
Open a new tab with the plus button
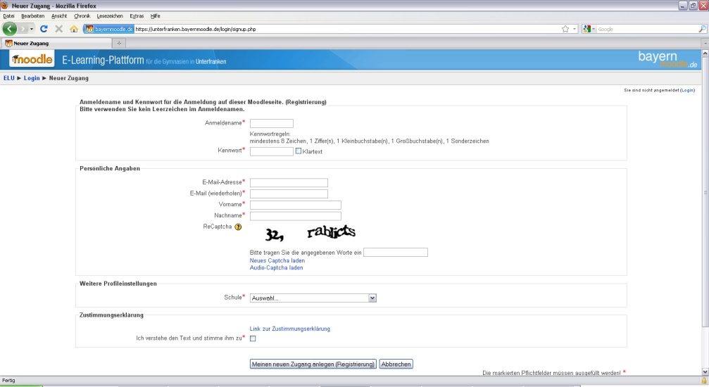pyautogui.click(x=119, y=44)
